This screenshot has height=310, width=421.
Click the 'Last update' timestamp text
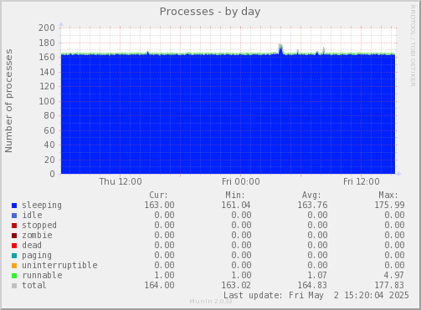click(x=316, y=295)
